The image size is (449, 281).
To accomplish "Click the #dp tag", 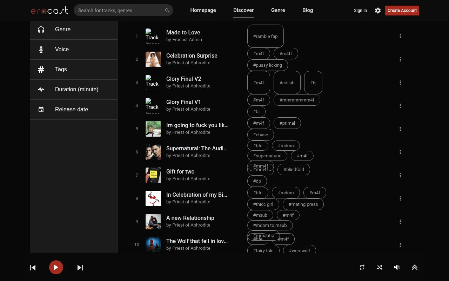I will pos(257,181).
